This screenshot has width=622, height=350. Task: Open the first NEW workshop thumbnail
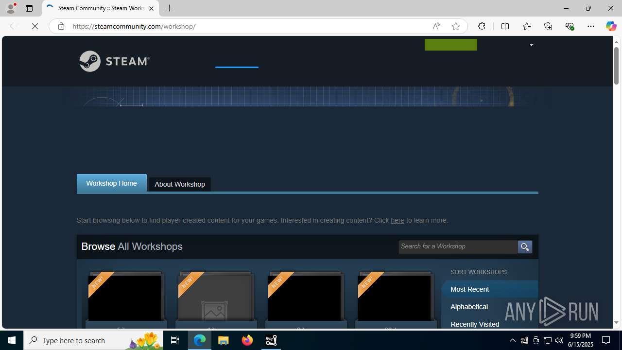(125, 297)
